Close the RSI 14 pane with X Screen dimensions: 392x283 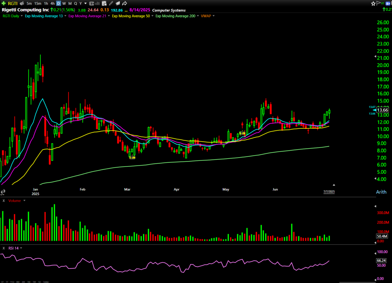[x=4, y=248]
